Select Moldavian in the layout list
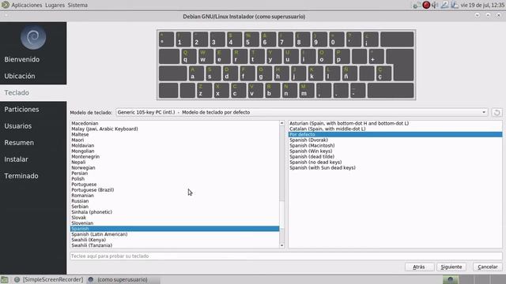Image resolution: width=506 pixels, height=284 pixels. (175, 145)
